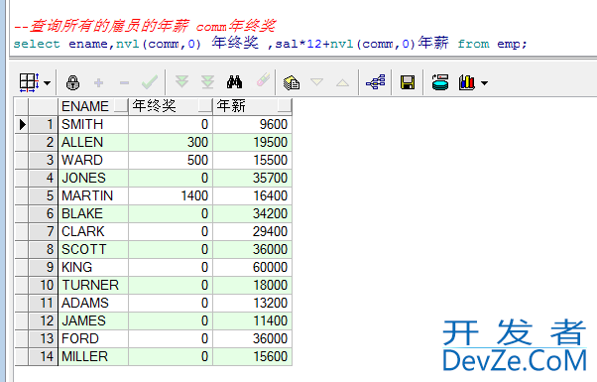Click the 1400 bonus value for MARTIN
Screen dimensions: 597x382
(171, 195)
